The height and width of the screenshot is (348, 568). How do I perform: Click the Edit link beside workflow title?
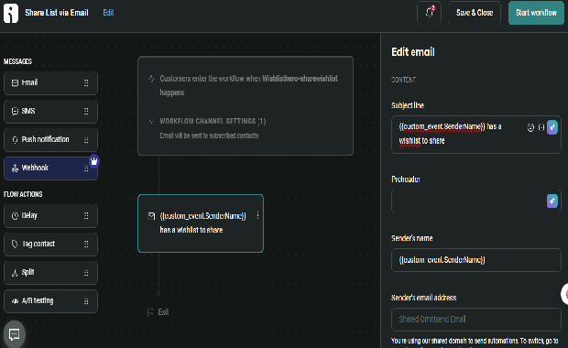pyautogui.click(x=108, y=13)
